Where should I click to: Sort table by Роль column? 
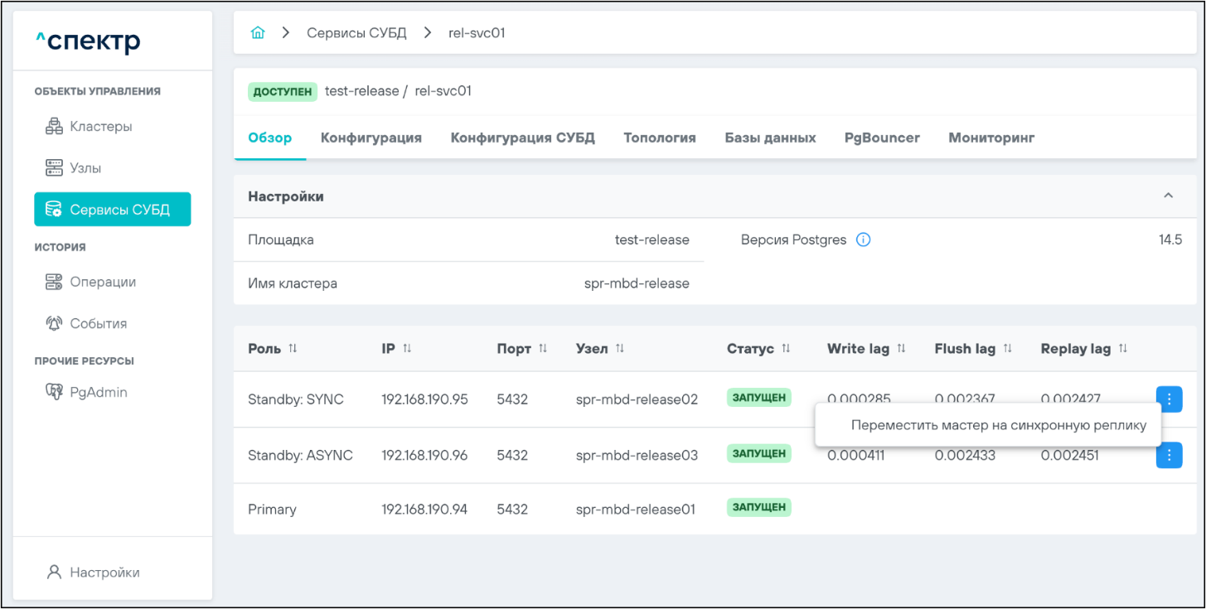pos(293,349)
